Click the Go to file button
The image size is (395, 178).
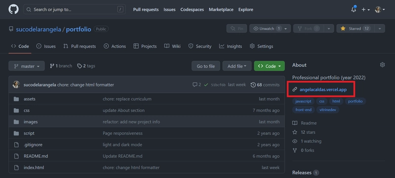[206, 66]
